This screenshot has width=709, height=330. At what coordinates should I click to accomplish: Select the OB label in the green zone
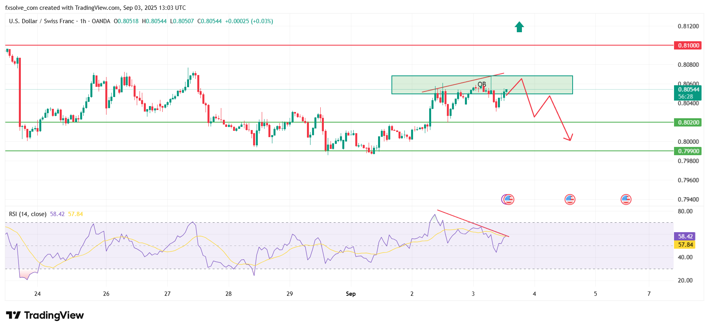pos(482,84)
